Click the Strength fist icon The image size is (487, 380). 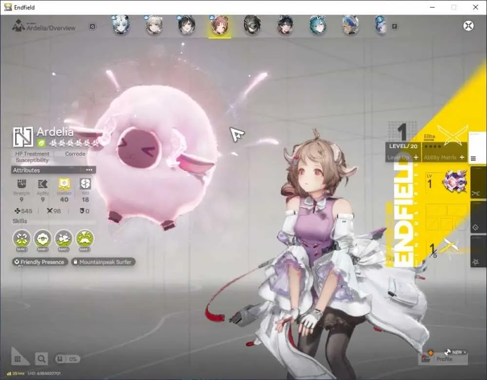click(21, 184)
